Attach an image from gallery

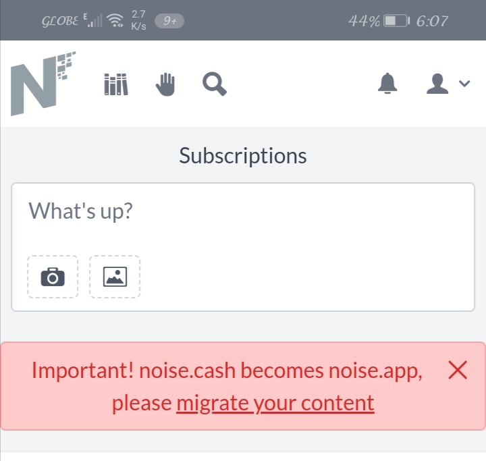(x=115, y=277)
